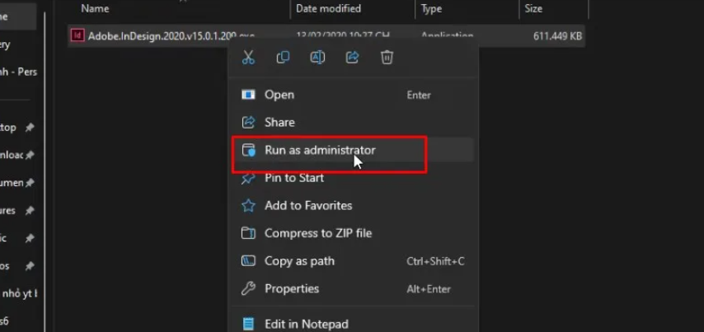Image resolution: width=704 pixels, height=332 pixels.
Task: Click the star icon for Add to Favorites
Action: (x=248, y=206)
